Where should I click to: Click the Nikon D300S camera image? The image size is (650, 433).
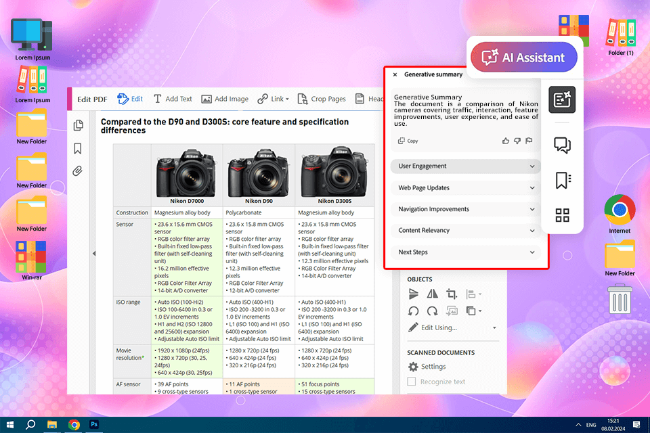[x=334, y=173]
